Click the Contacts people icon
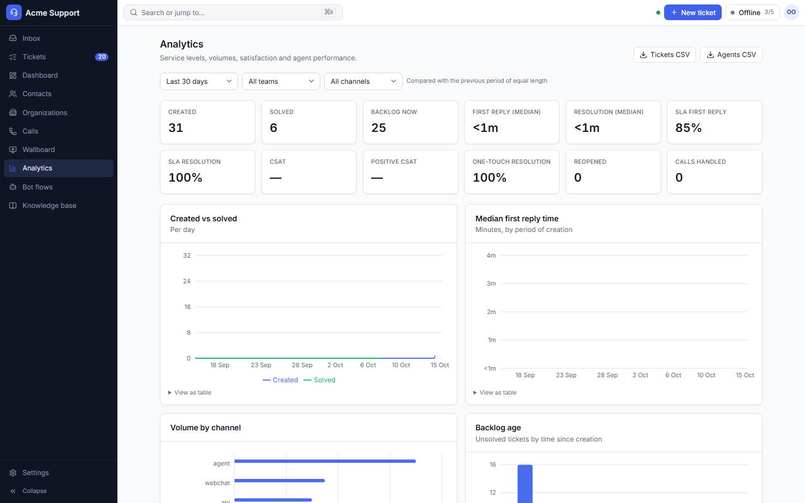The height and width of the screenshot is (503, 805). (x=13, y=94)
